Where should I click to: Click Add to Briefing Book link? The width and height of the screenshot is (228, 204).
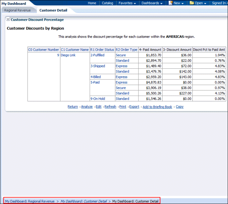point(157,107)
